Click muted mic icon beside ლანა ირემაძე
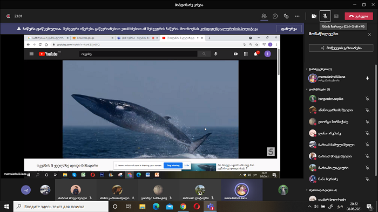Viewport: 378px width, 212px height. tap(367, 133)
